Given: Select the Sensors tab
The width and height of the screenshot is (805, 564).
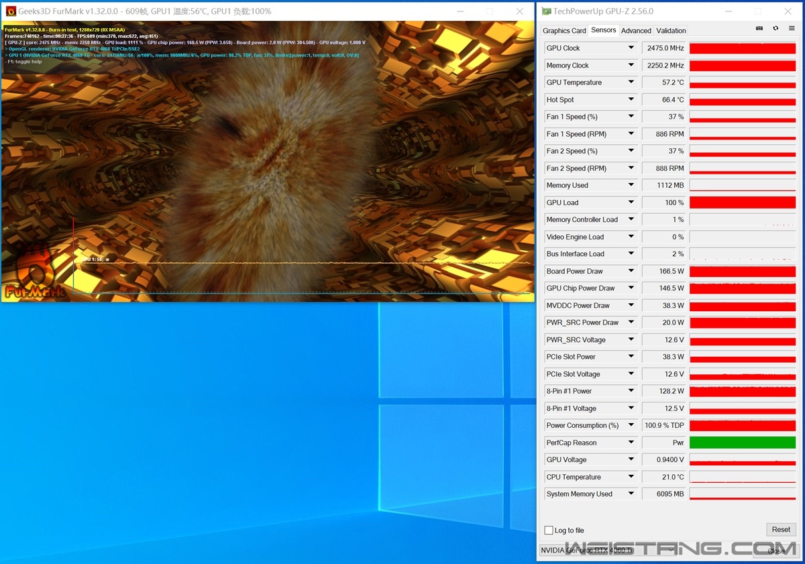Looking at the screenshot, I should coord(603,30).
